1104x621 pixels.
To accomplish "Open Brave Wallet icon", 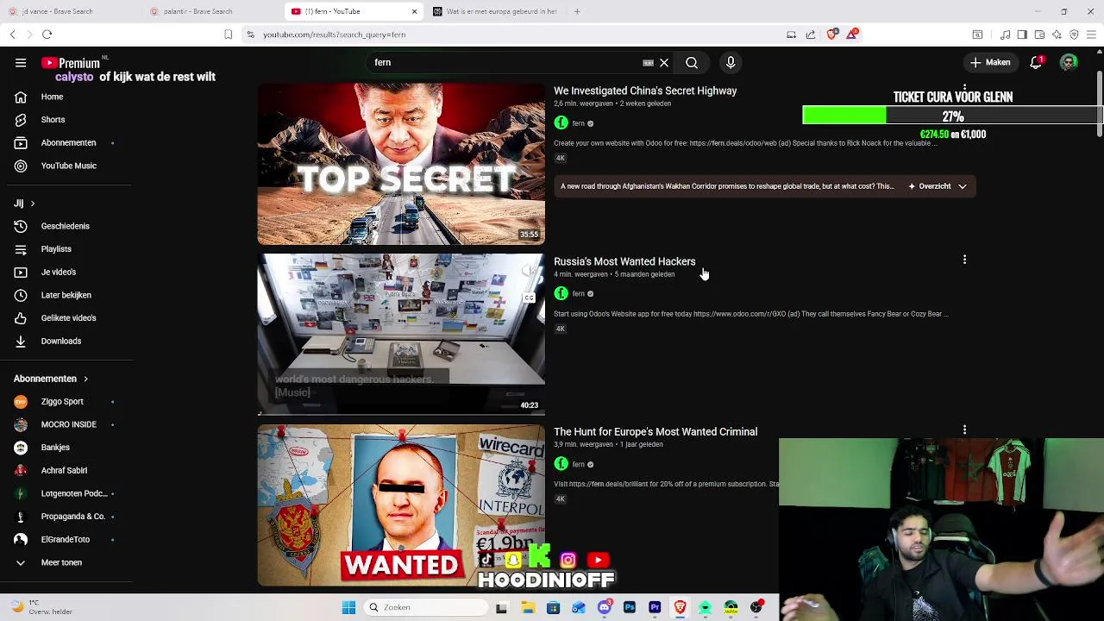I will 1039,34.
